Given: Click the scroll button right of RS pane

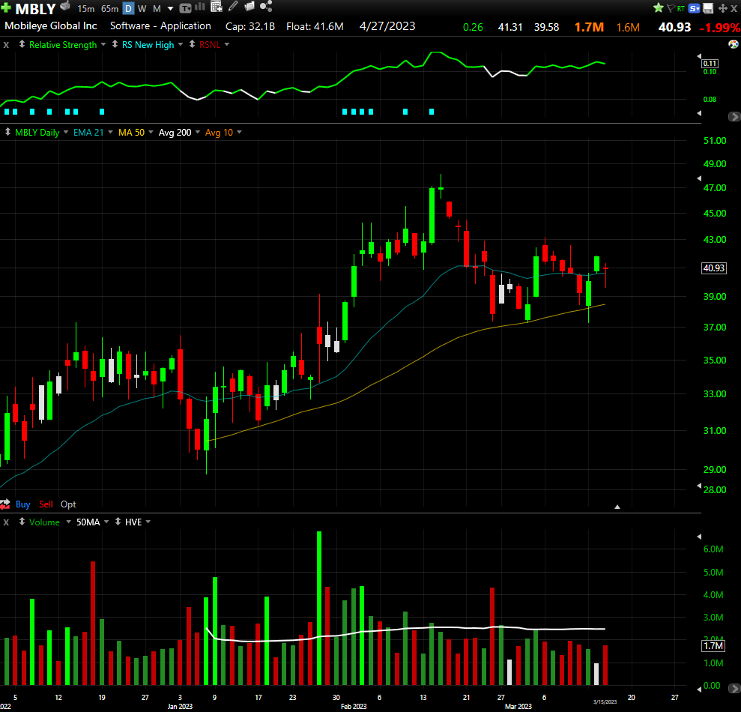Looking at the screenshot, I should (734, 116).
